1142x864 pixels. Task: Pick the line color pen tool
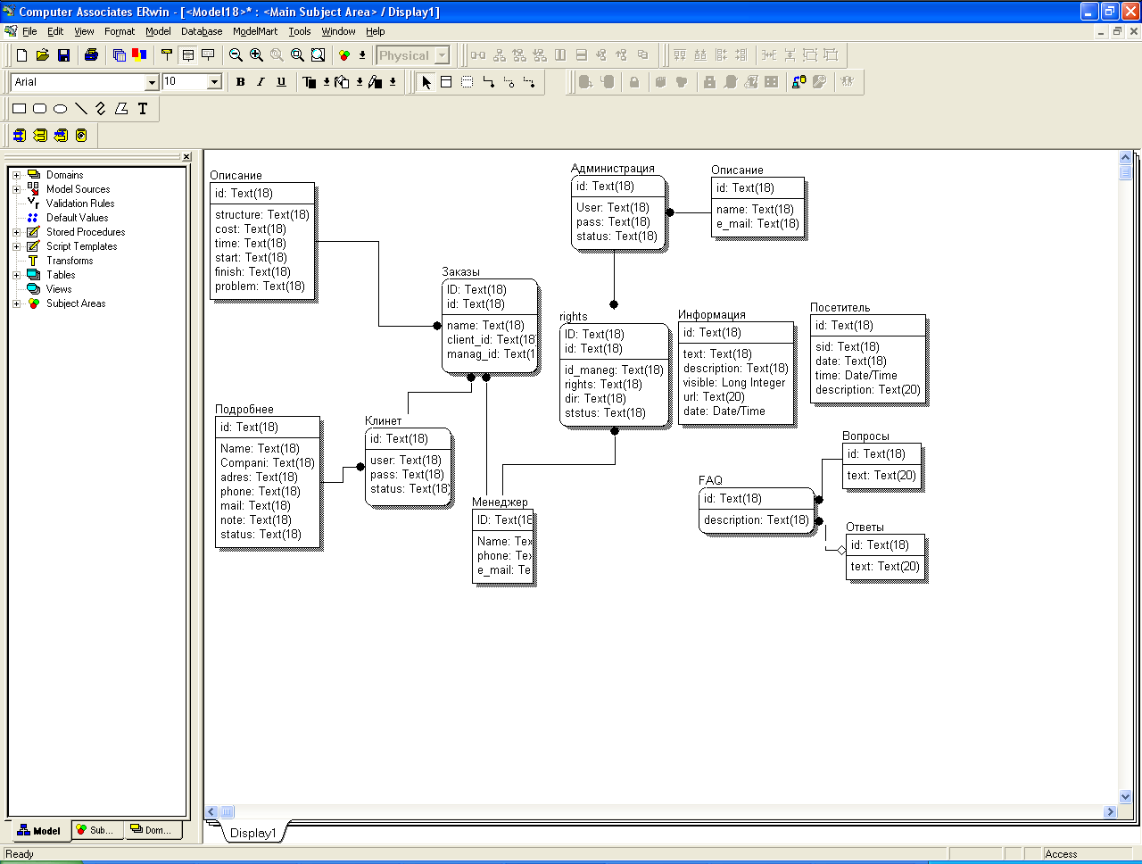(x=375, y=82)
